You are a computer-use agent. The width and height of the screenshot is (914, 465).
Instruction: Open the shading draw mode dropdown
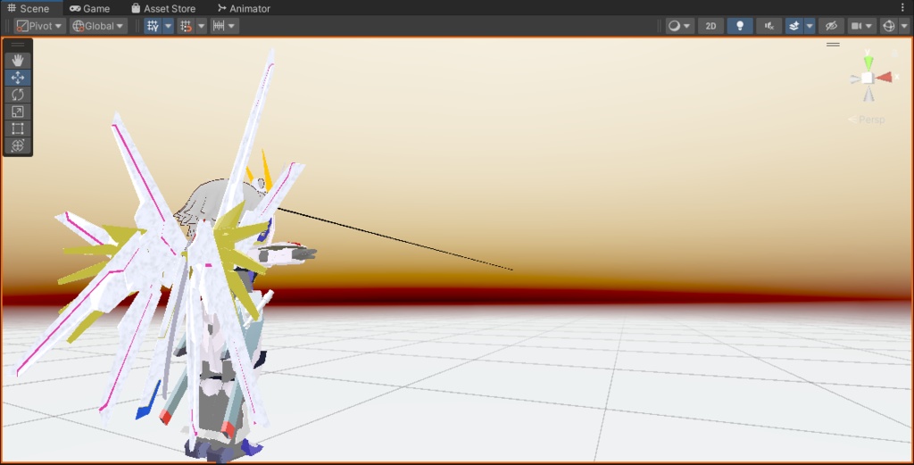[679, 26]
